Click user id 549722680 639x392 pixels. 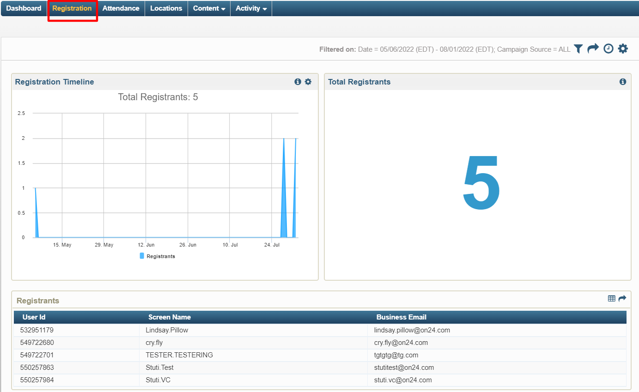(x=37, y=343)
